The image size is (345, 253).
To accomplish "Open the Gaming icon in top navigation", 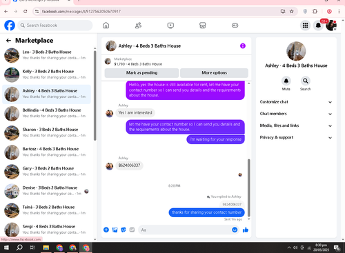I will pyautogui.click(x=235, y=26).
